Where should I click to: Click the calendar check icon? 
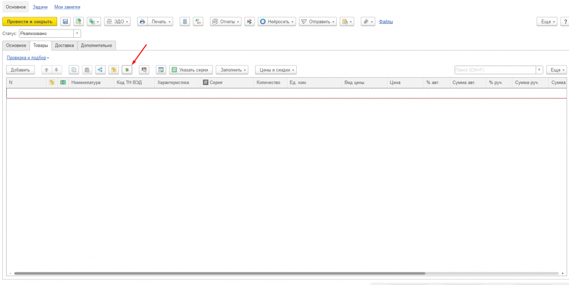pyautogui.click(x=161, y=69)
